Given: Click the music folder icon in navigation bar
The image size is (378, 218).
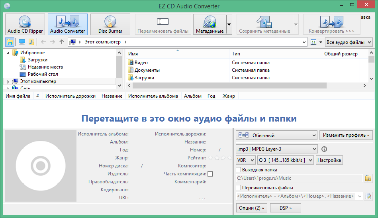Looking at the screenshot, I should point(31,42).
